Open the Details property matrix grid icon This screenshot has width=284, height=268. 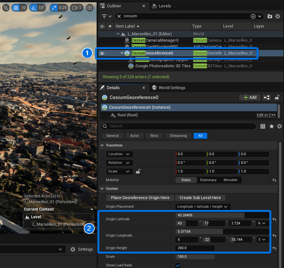263,126
